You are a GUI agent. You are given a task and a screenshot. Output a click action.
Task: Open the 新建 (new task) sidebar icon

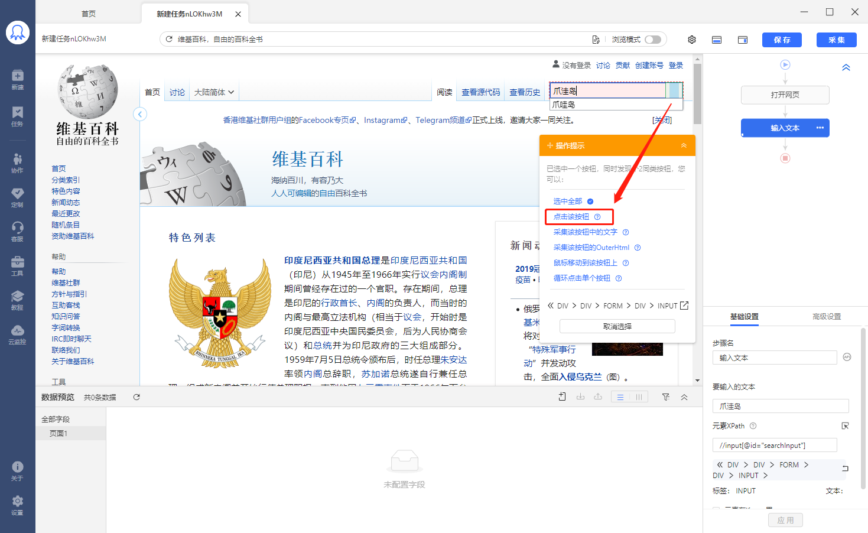pyautogui.click(x=18, y=79)
